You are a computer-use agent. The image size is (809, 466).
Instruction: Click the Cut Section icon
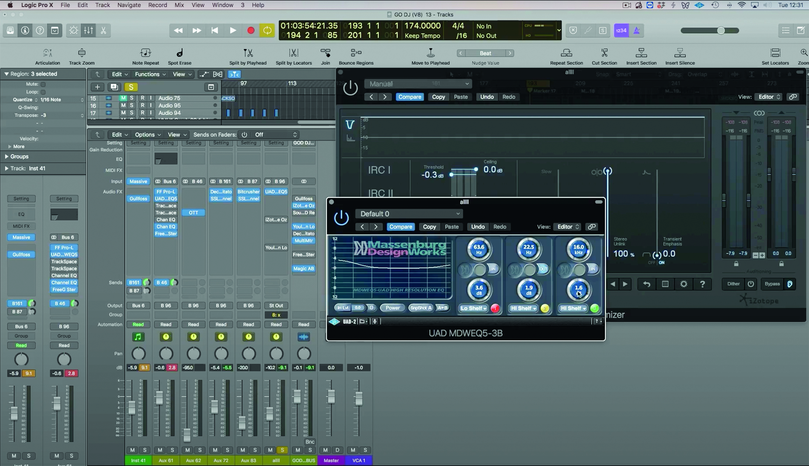click(x=604, y=53)
